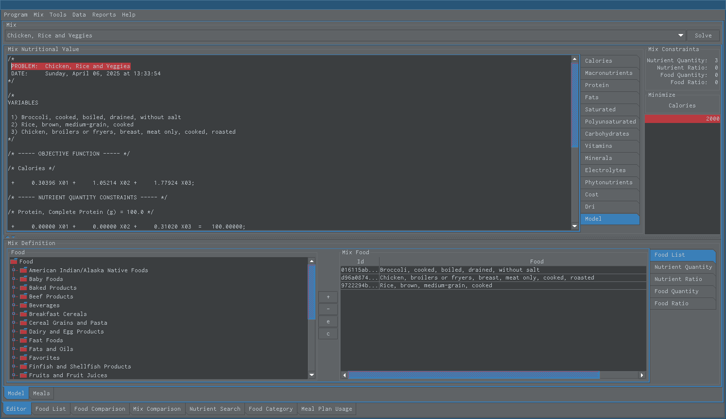Click the plus add-food button
726x419 pixels.
tap(328, 297)
